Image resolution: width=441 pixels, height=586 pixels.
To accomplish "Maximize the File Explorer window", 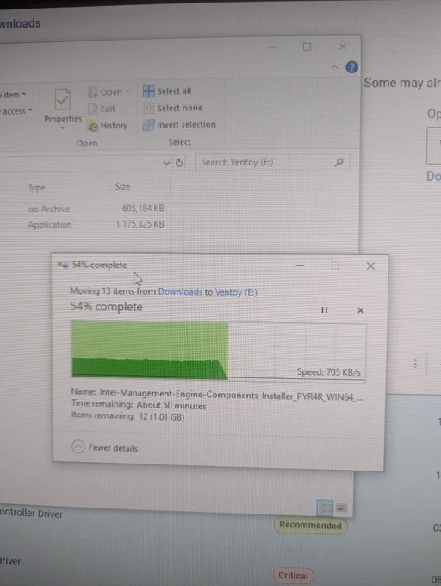I will point(307,47).
